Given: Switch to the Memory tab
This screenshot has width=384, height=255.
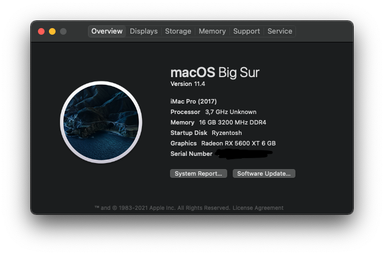Looking at the screenshot, I should (x=212, y=31).
